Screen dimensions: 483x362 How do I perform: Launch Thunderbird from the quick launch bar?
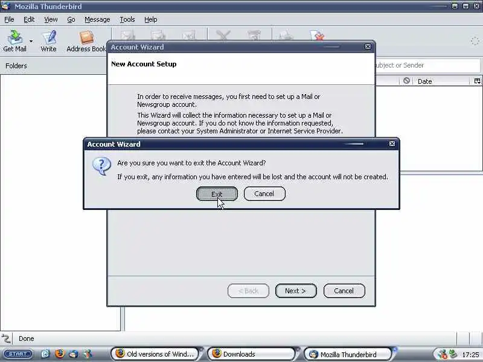point(74,354)
